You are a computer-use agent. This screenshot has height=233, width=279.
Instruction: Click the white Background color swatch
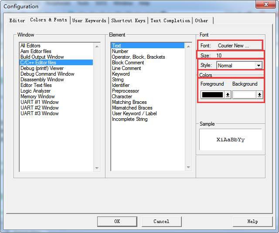click(x=244, y=95)
